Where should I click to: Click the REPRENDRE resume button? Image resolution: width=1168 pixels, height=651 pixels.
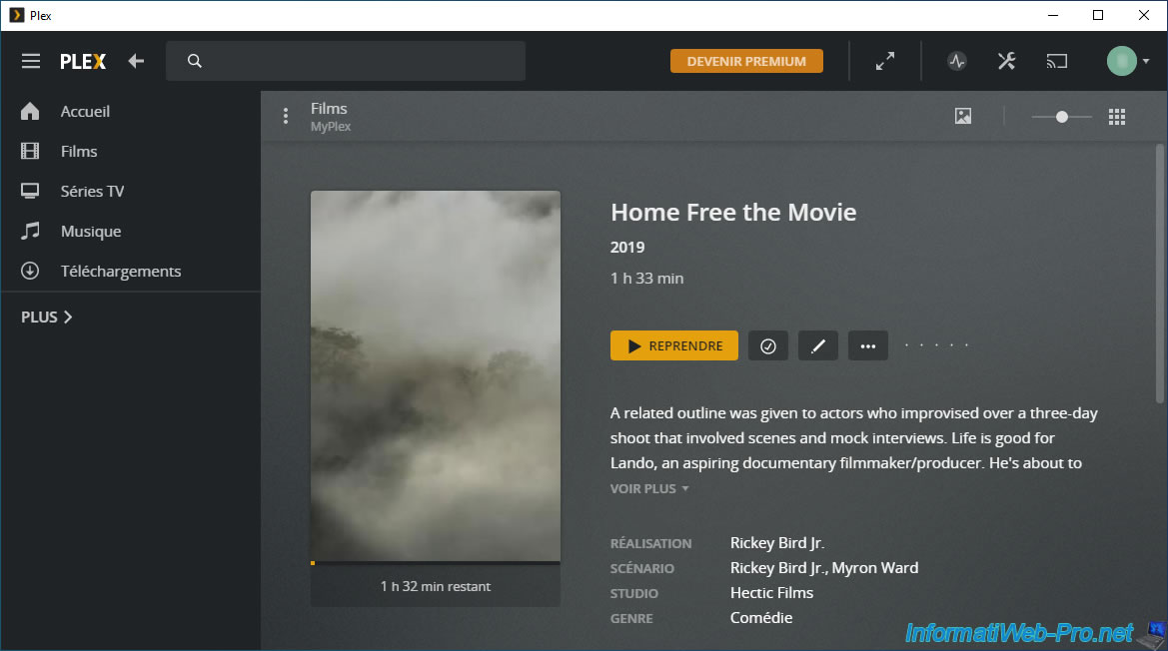[674, 345]
